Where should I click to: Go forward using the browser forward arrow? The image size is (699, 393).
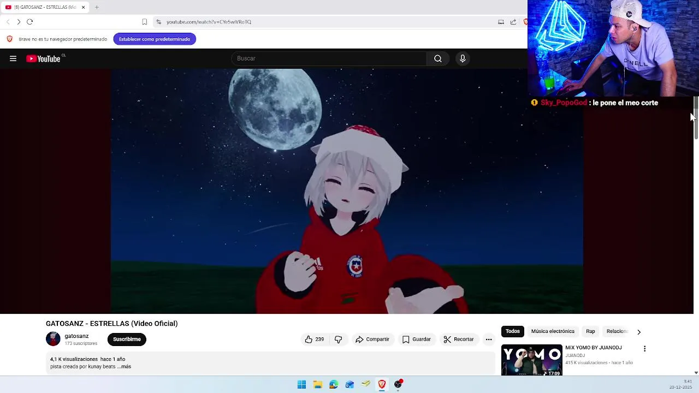pyautogui.click(x=19, y=22)
